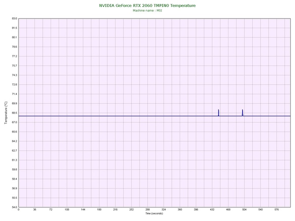Click the "62.7" y-axis value
Viewport: 295px width, 221px height.
(15, 151)
